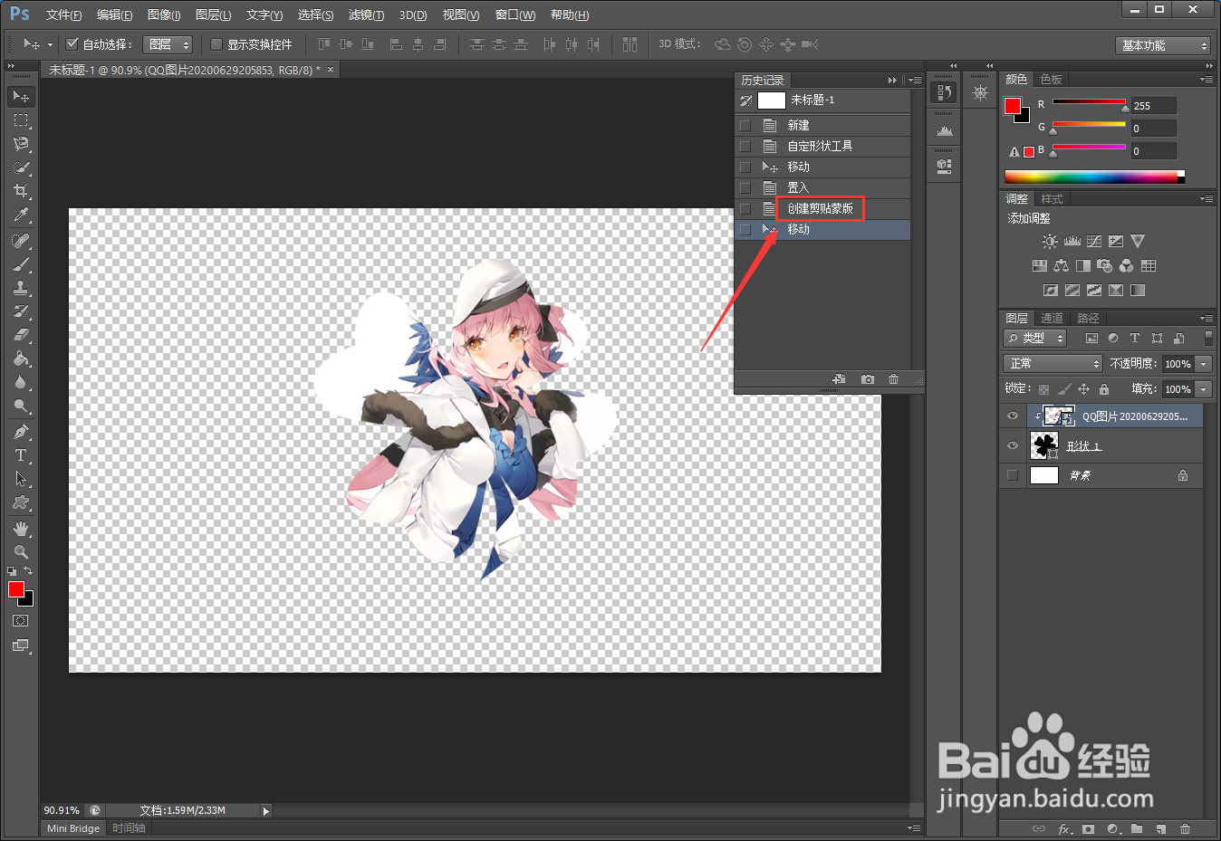Switch to 色板 tab
This screenshot has width=1221, height=841.
(x=1051, y=80)
